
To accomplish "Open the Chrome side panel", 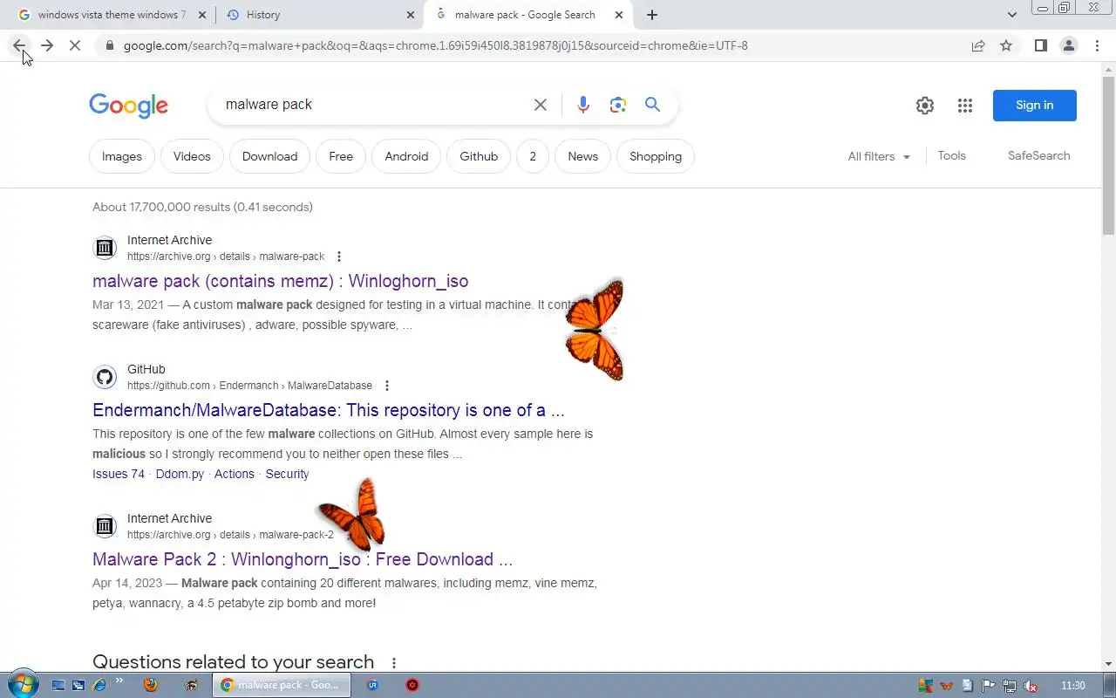I will point(1040,45).
